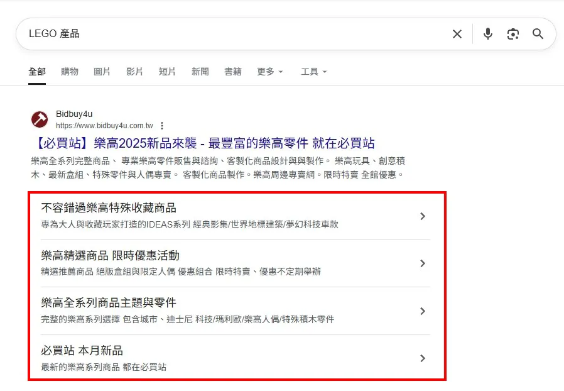This screenshot has width=564, height=391.
Task: Open the 圖片 image search section
Action: tap(102, 71)
